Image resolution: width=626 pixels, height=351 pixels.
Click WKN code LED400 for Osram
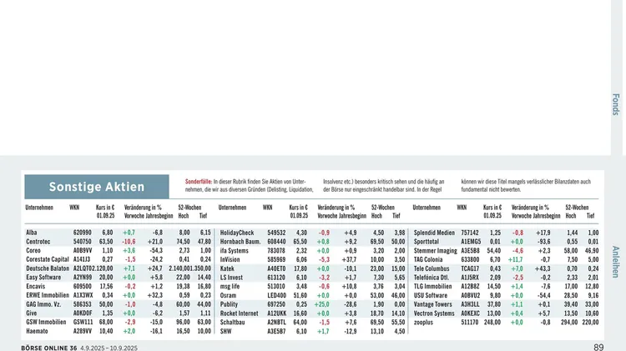[x=276, y=295]
